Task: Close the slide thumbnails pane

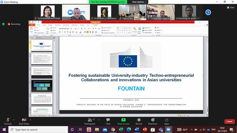Action: point(54,38)
